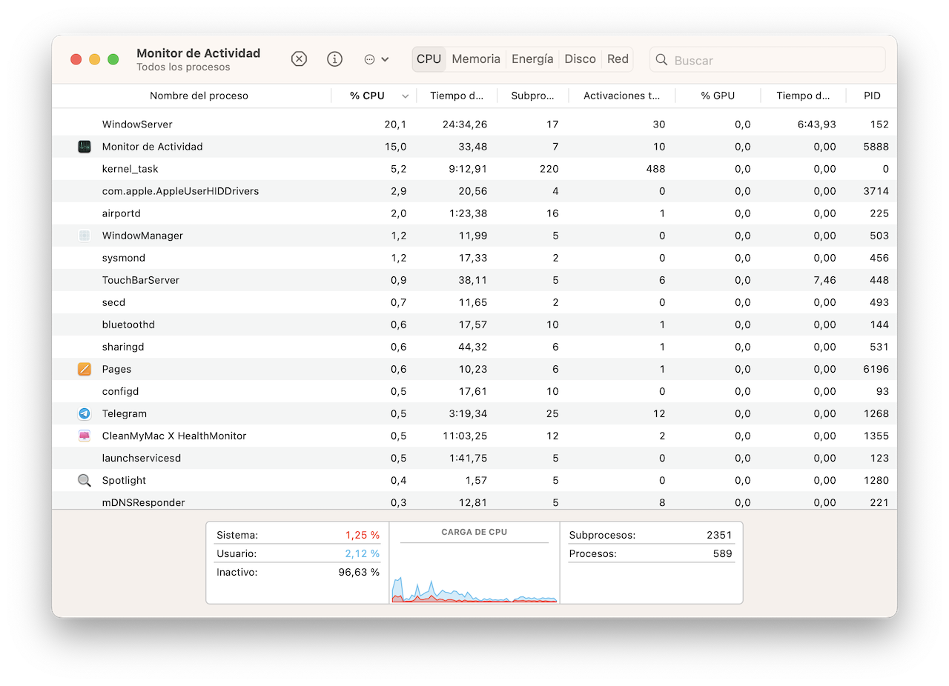Switch to the CPU tab
949x686 pixels.
tap(429, 59)
